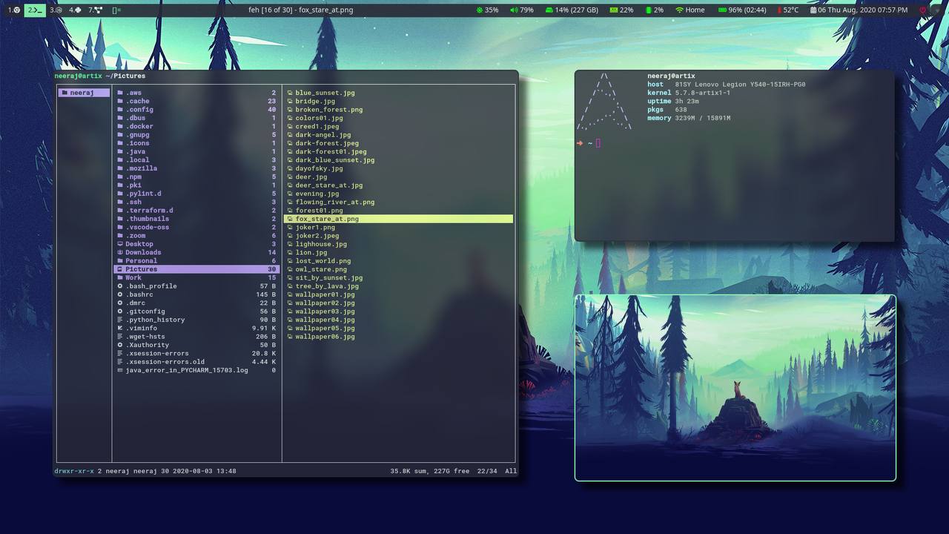Click the Vim icon beside .viminfo
This screenshot has height=534, width=949.
[x=120, y=328]
